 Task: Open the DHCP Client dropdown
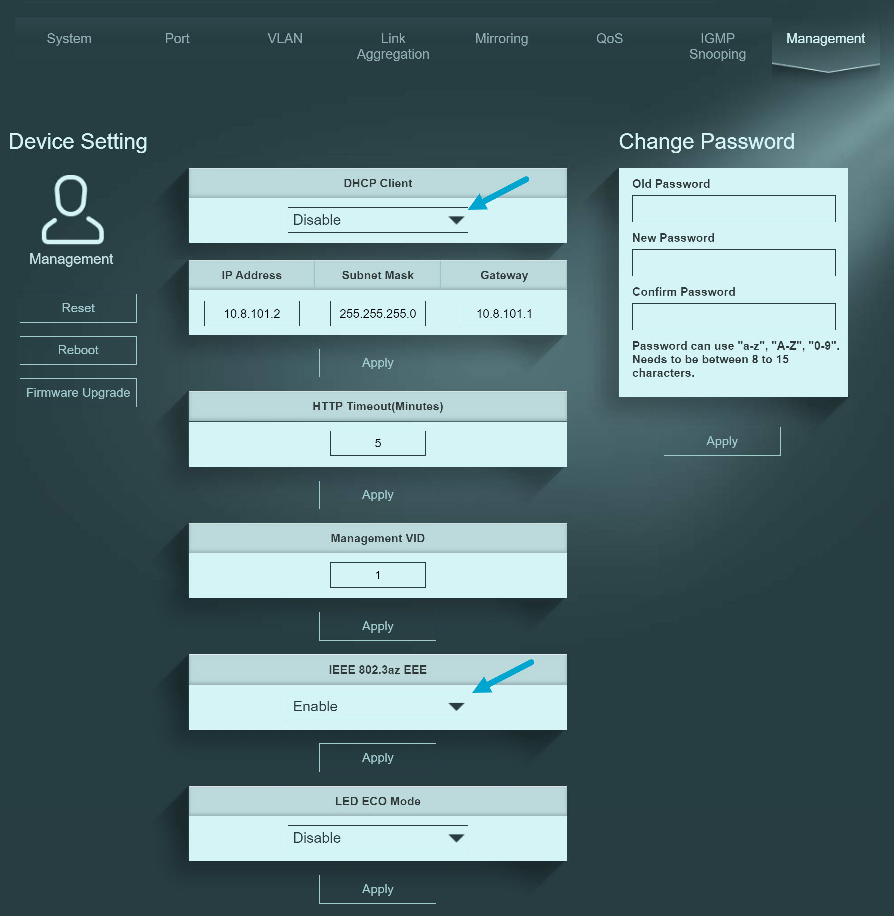click(x=377, y=219)
